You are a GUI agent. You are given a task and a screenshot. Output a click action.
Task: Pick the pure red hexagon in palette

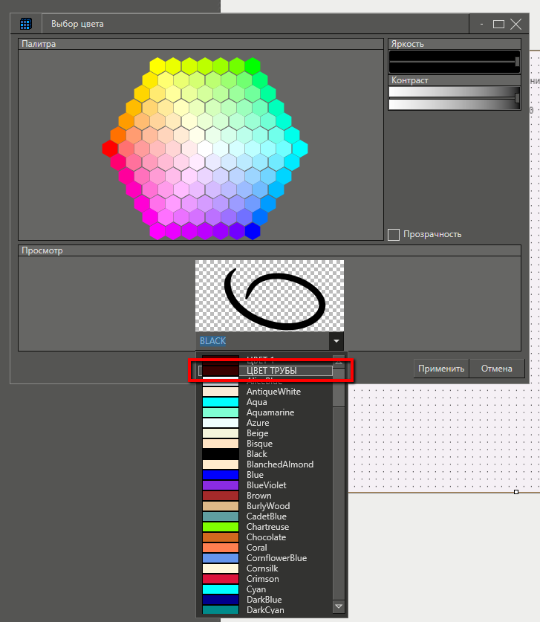pos(110,149)
